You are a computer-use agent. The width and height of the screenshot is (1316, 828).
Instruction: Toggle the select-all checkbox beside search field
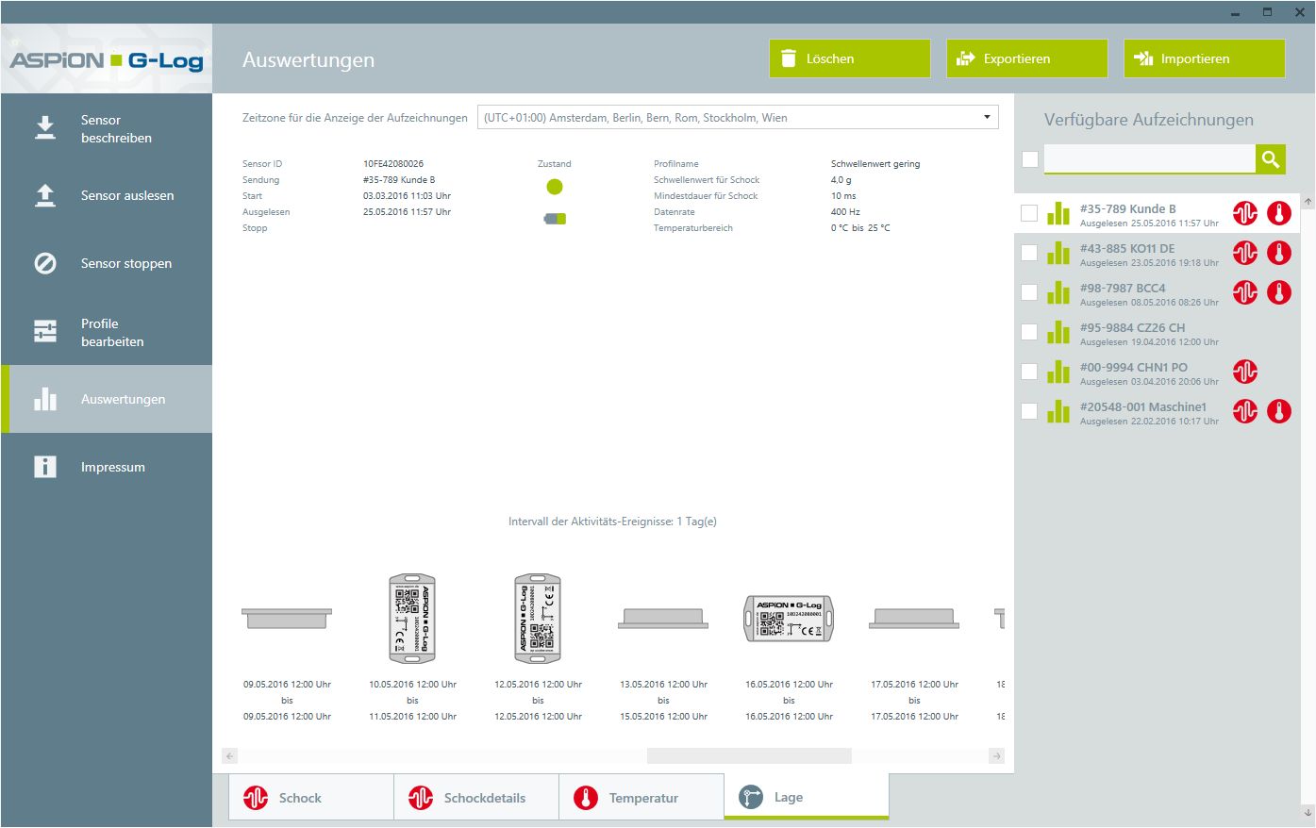[1030, 159]
